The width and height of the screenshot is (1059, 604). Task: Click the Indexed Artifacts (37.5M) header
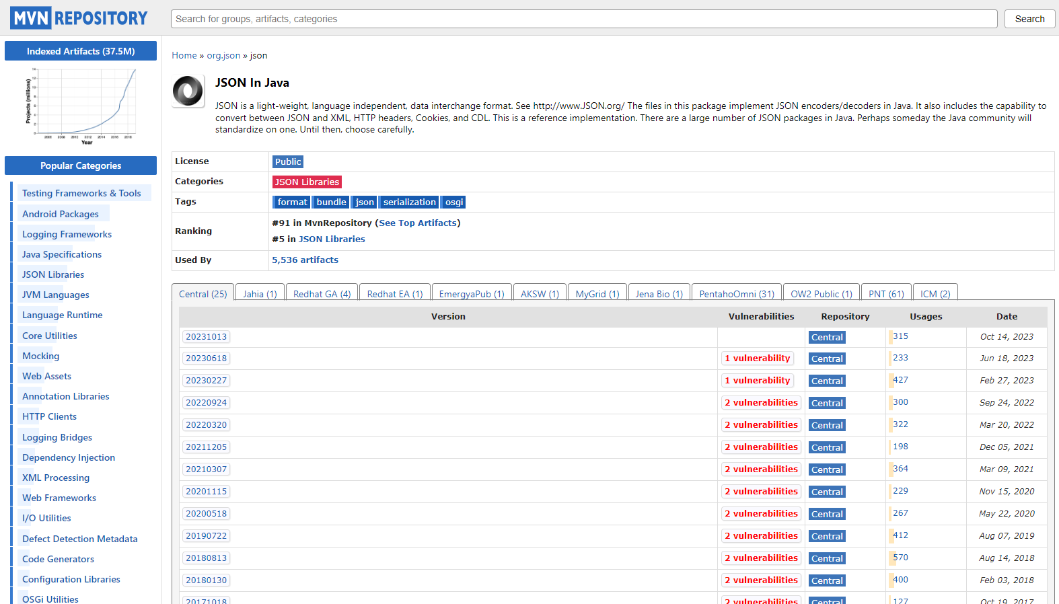pyautogui.click(x=81, y=51)
